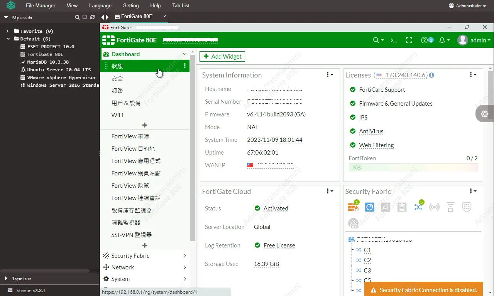Toggle full screen mode icon

tap(409, 40)
